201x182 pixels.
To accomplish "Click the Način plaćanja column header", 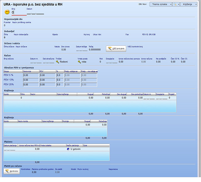I will point(74,146).
